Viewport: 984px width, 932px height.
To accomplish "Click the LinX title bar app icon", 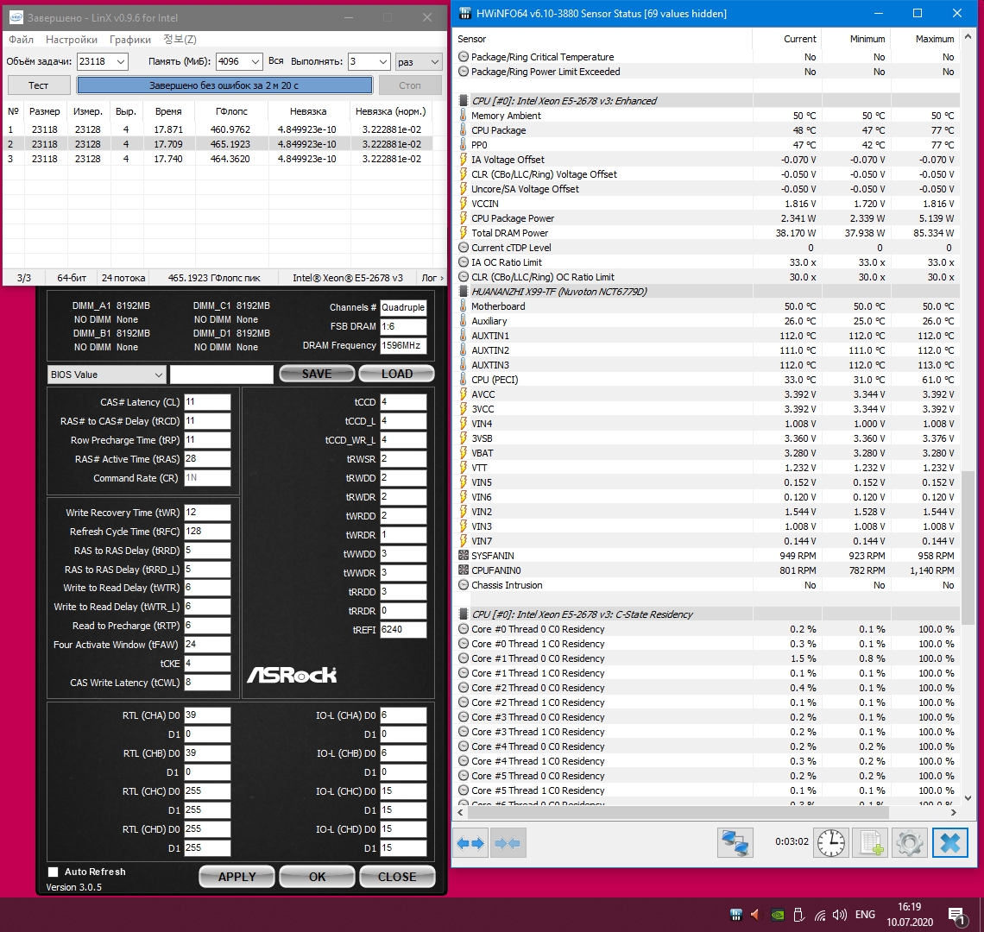I will click(16, 17).
